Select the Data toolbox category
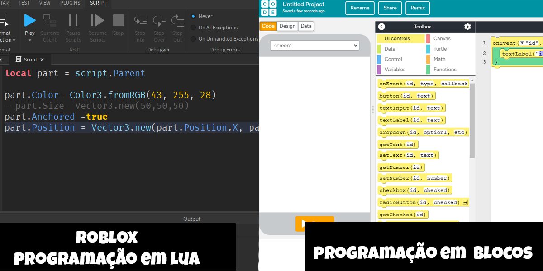 pyautogui.click(x=401, y=49)
